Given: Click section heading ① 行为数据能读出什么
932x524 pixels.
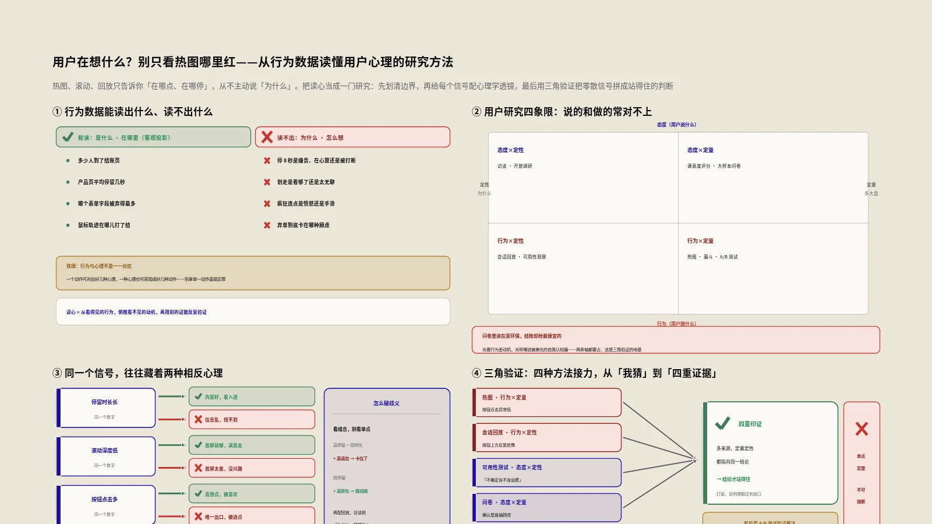Looking at the screenshot, I should pyautogui.click(x=133, y=112).
